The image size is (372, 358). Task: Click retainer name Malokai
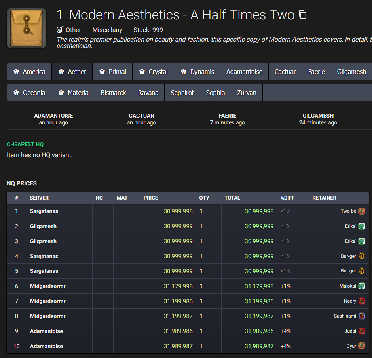click(348, 286)
